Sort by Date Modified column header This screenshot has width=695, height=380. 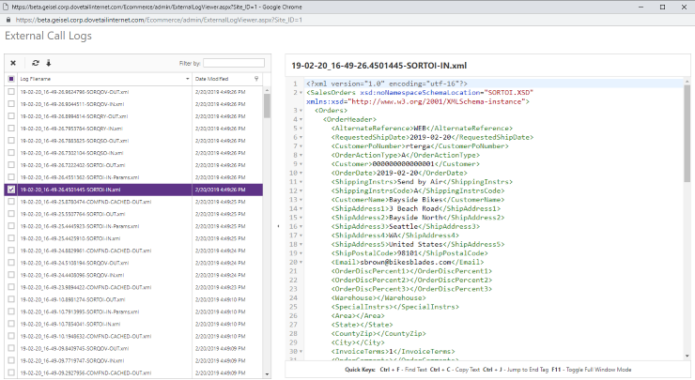216,79
